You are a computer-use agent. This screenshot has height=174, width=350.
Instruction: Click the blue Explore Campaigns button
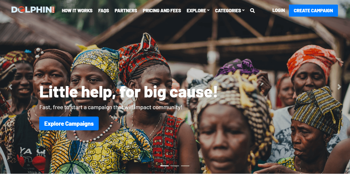69,123
